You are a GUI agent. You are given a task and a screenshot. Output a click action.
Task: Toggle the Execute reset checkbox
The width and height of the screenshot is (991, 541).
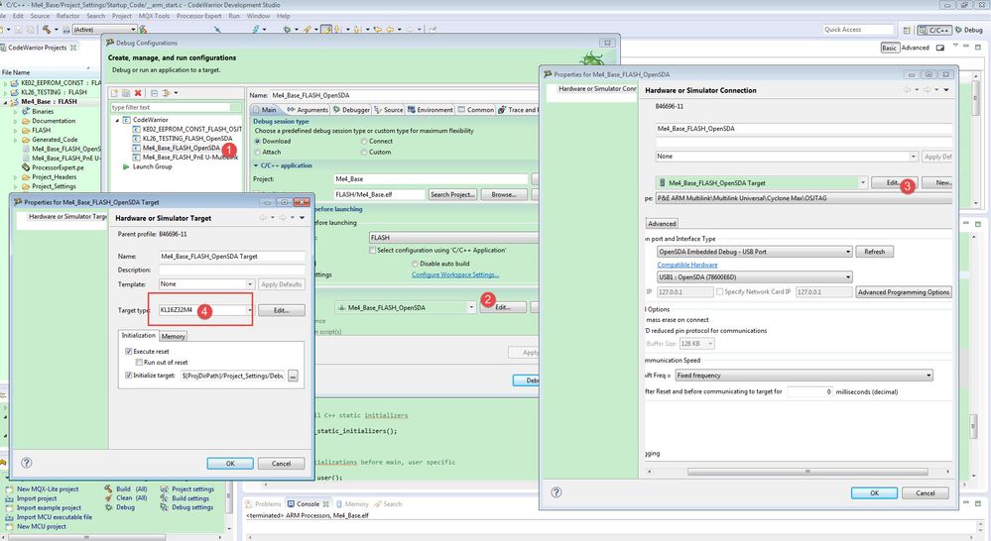(x=129, y=351)
